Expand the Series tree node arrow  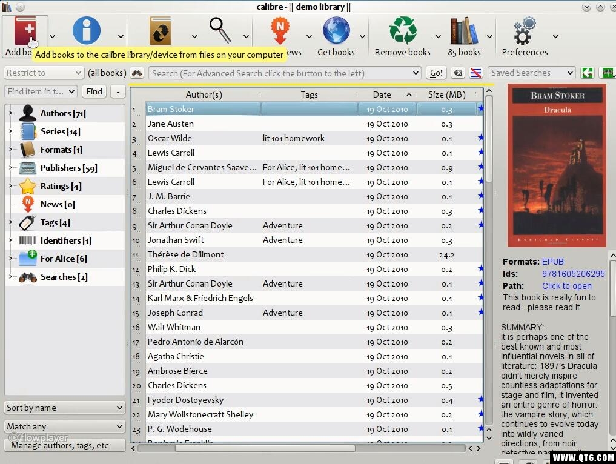pos(11,131)
